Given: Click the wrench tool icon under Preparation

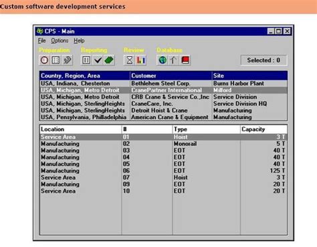Looking at the screenshot, I should tap(67, 60).
